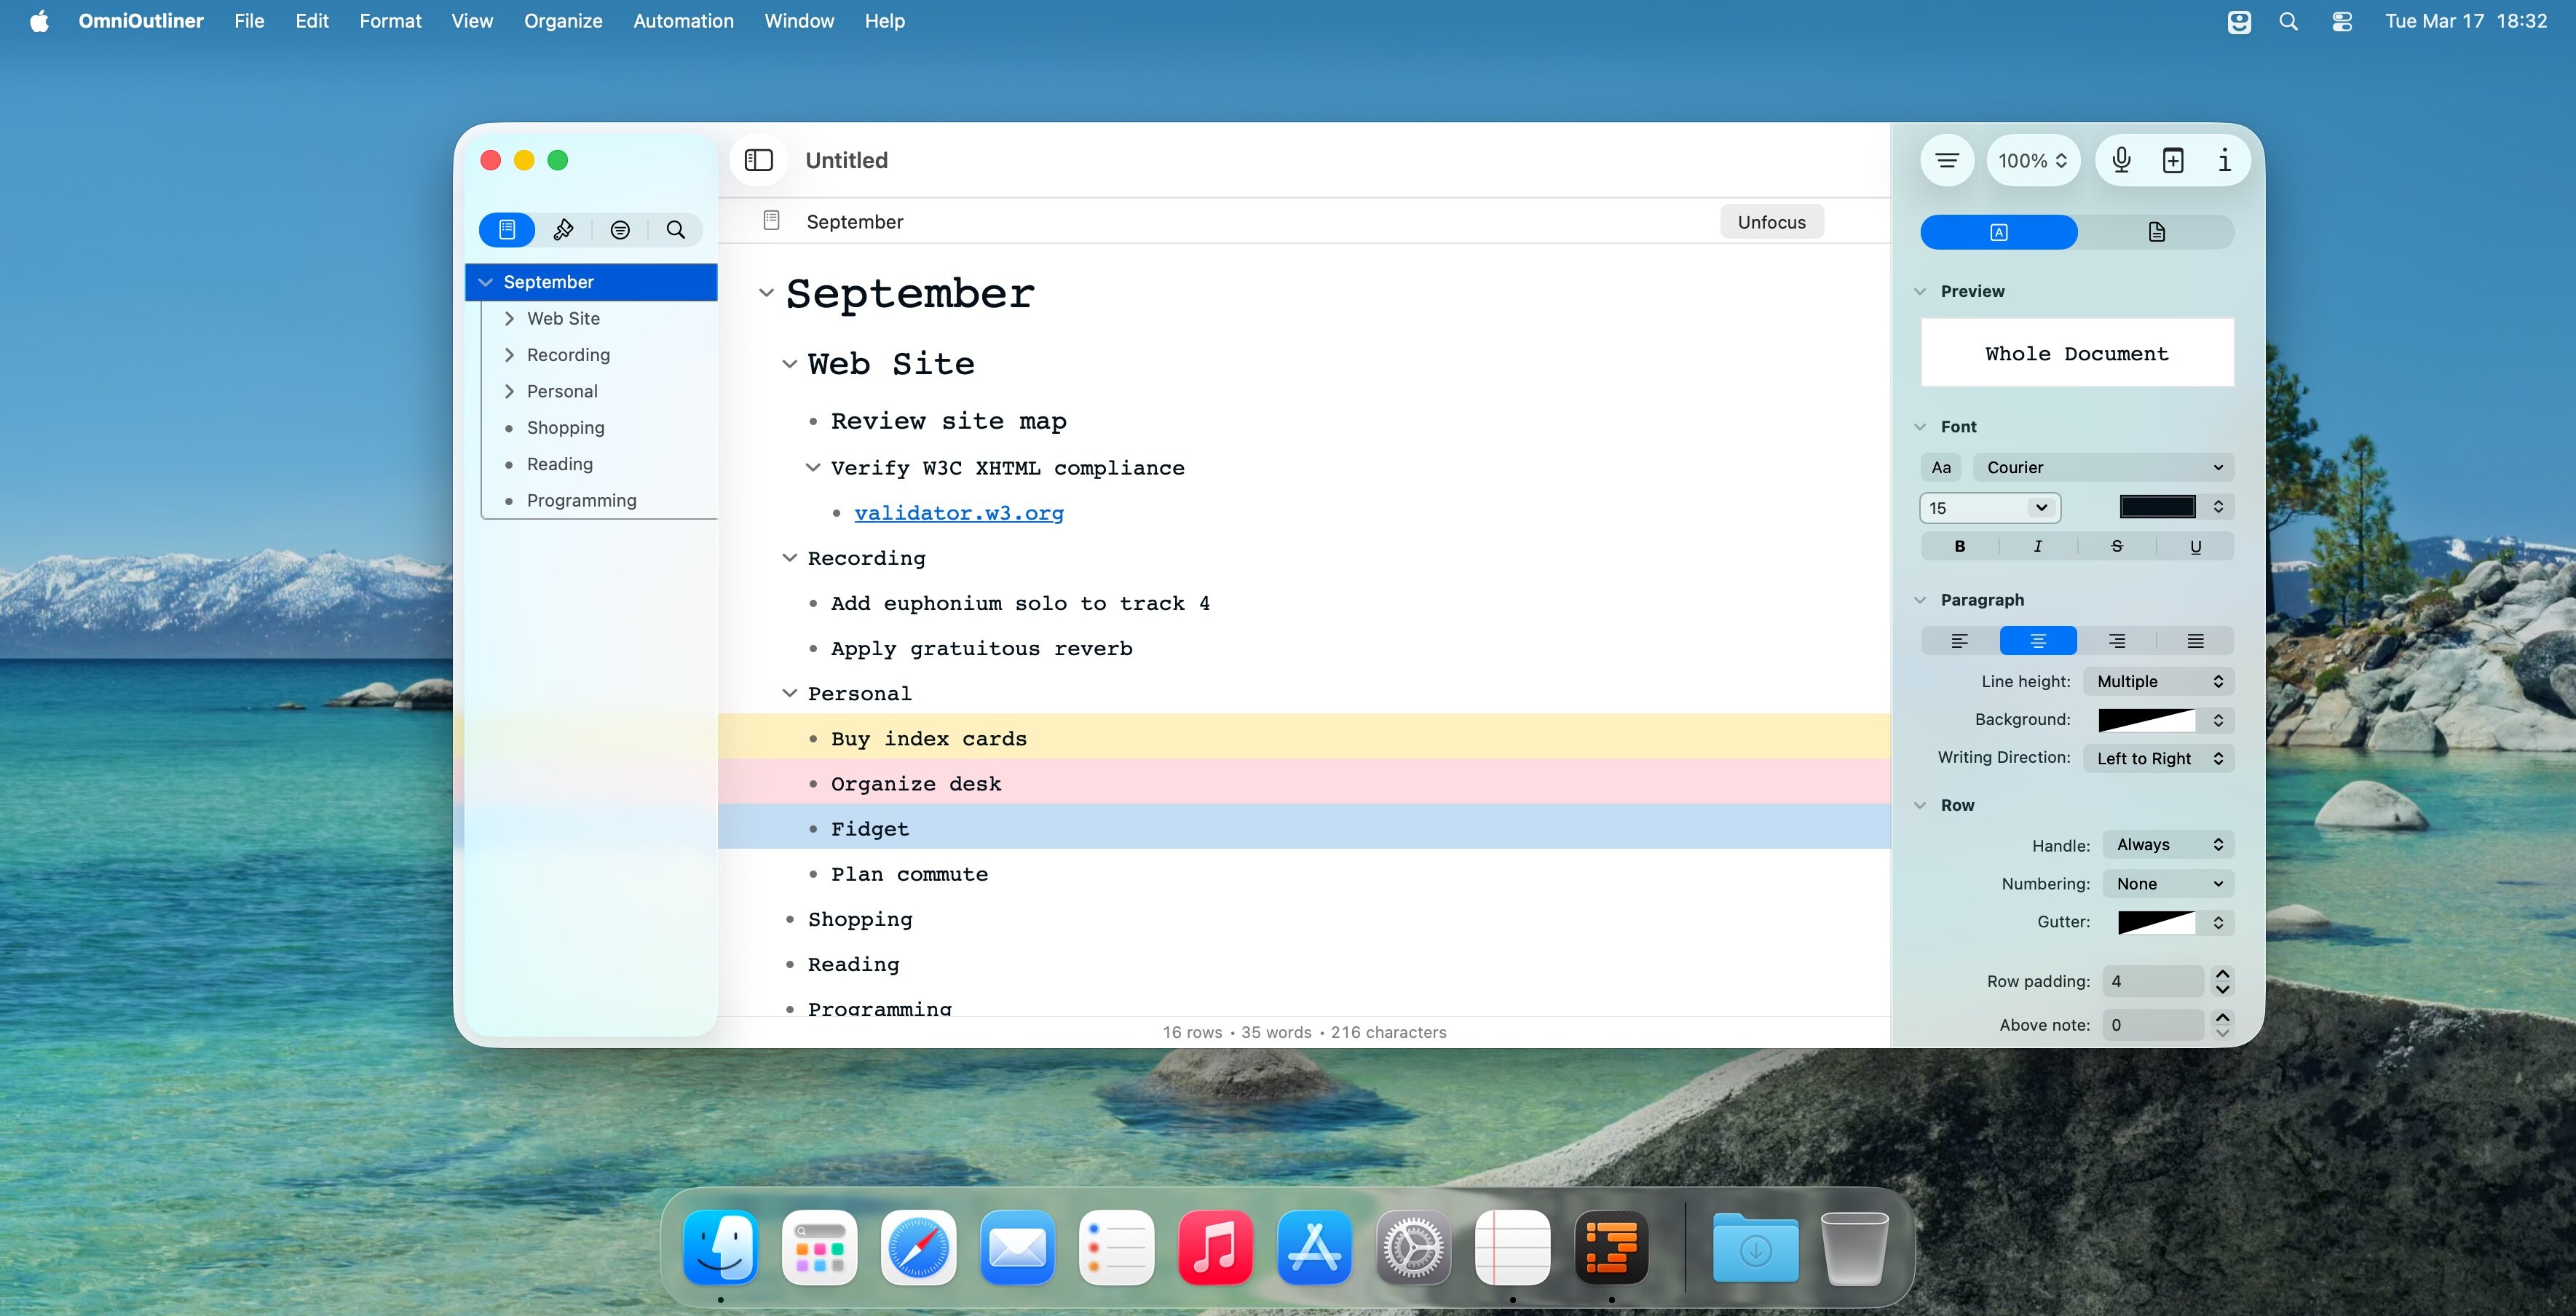The width and height of the screenshot is (2576, 1316).
Task: Open the styles pane in the sidebar
Action: 563,230
